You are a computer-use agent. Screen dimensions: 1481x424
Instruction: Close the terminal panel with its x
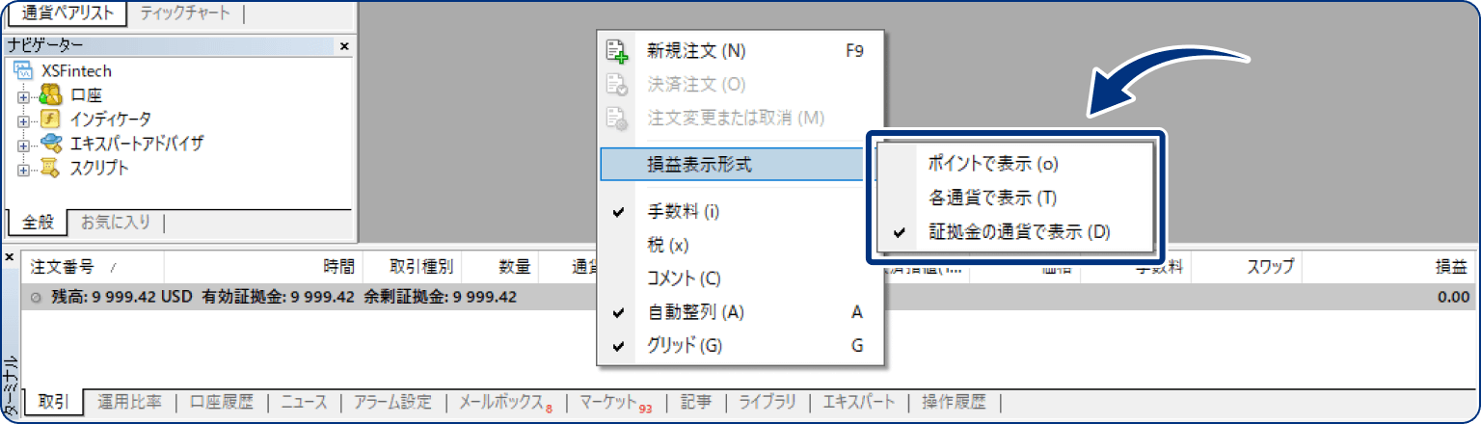9,257
